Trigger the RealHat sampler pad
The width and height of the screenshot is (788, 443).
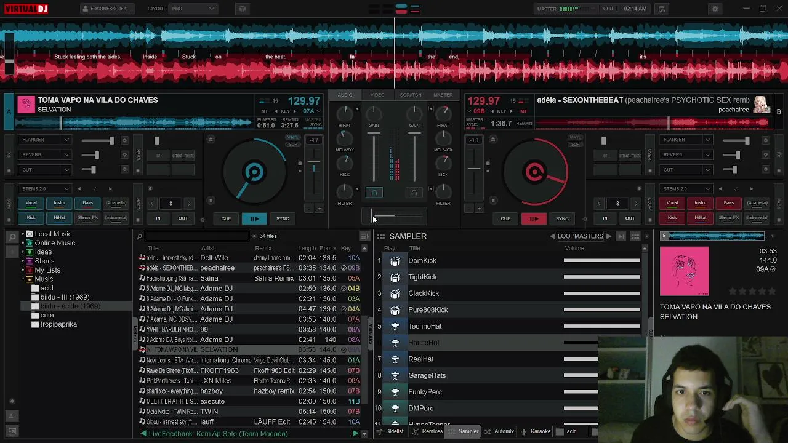[395, 359]
